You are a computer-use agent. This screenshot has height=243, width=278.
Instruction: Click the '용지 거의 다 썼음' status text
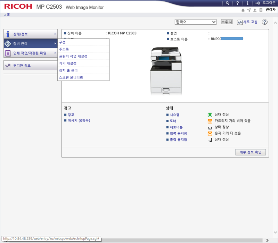tap(228, 133)
